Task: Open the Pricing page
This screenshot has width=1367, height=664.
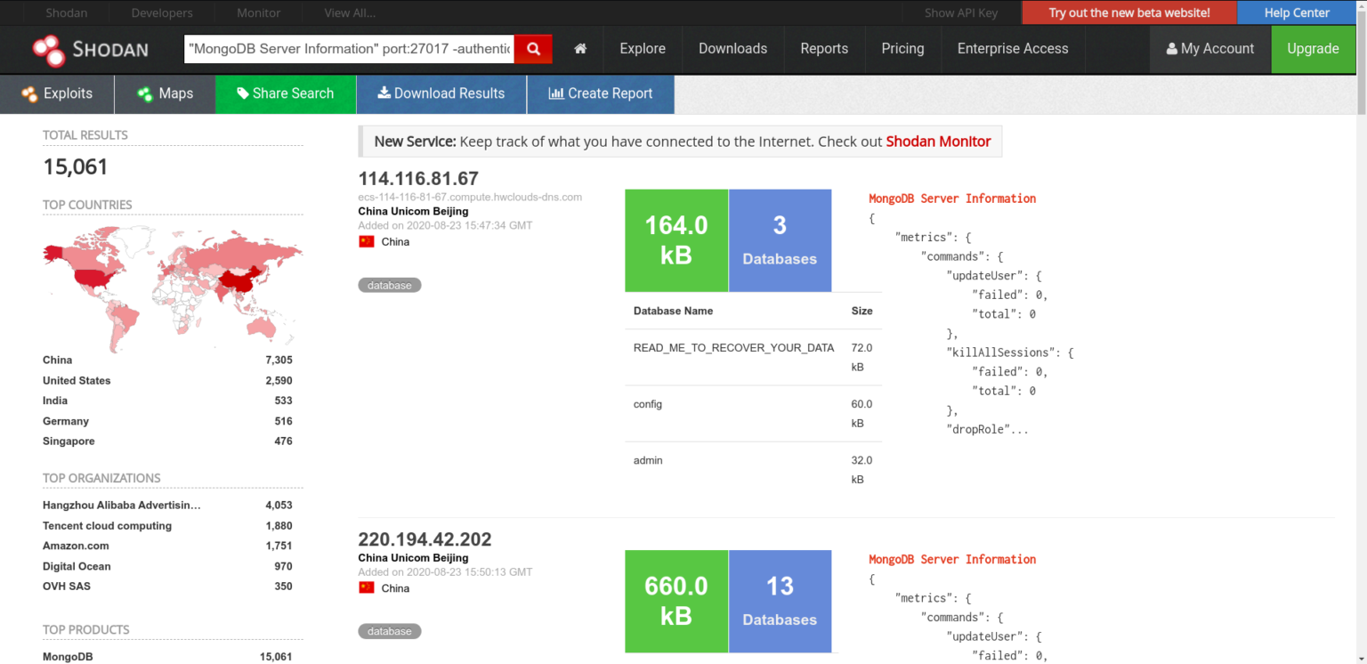Action: coord(902,49)
